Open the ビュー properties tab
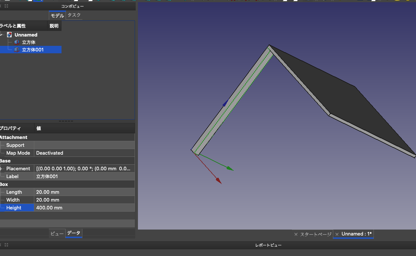416x256 pixels. click(x=57, y=233)
